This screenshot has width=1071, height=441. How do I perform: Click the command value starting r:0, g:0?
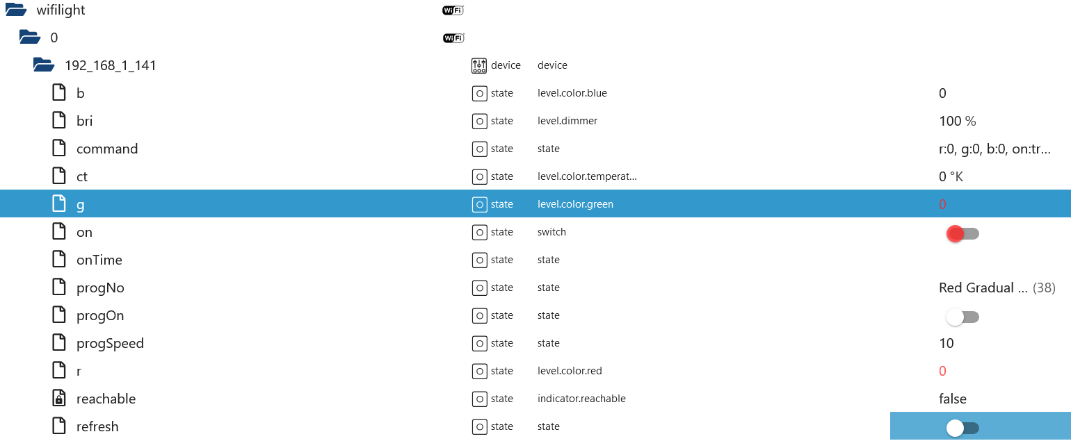tap(994, 149)
